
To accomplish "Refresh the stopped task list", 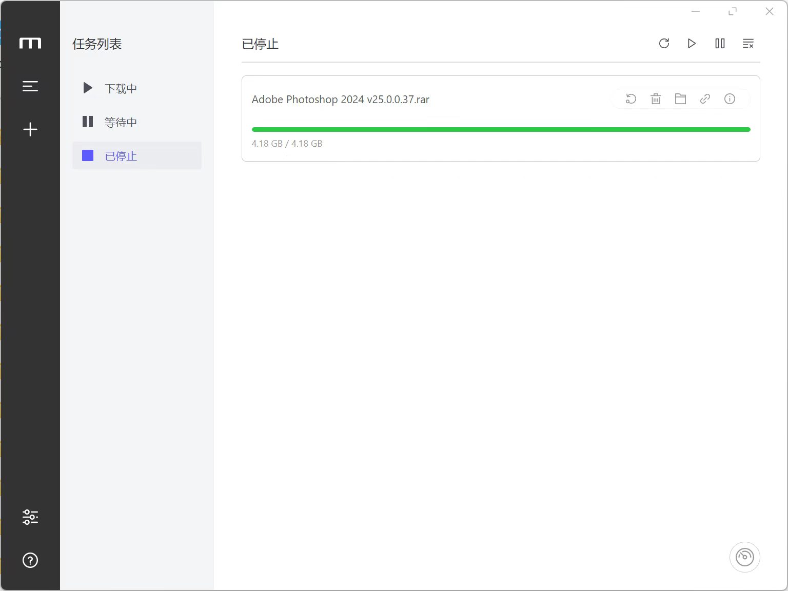I will 664,44.
